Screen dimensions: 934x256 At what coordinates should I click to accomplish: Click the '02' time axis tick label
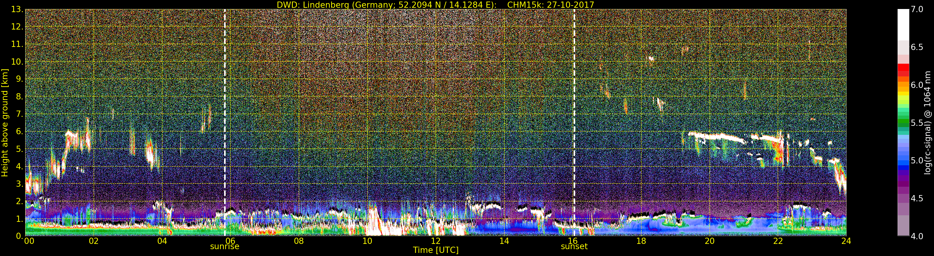tap(94, 241)
